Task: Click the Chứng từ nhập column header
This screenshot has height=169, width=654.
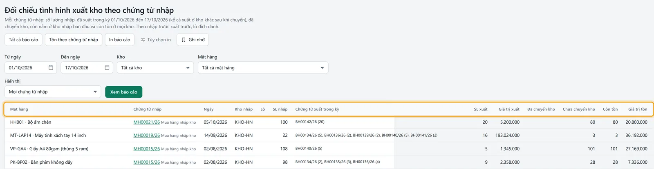Action: [148, 109]
